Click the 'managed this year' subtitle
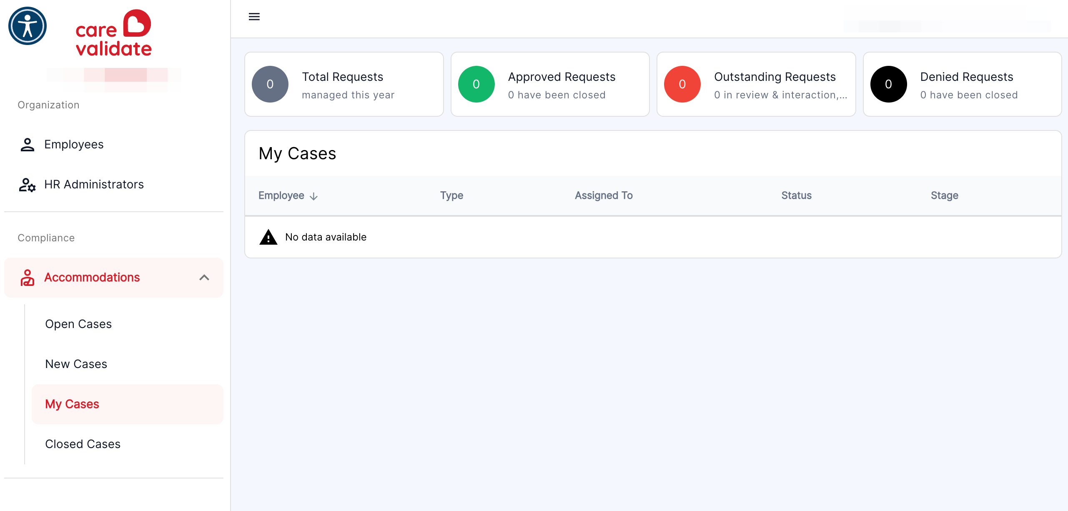 click(348, 95)
